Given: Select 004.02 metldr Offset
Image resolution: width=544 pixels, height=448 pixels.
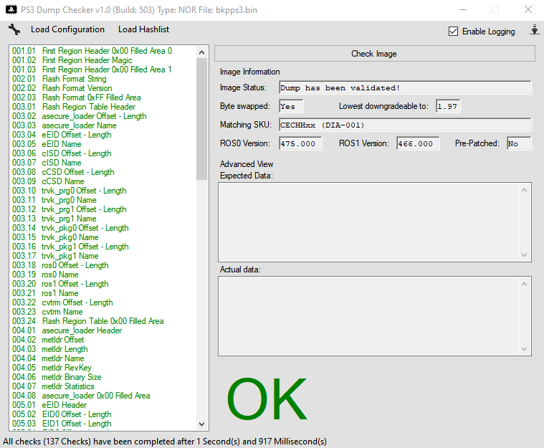Looking at the screenshot, I should (x=48, y=340).
